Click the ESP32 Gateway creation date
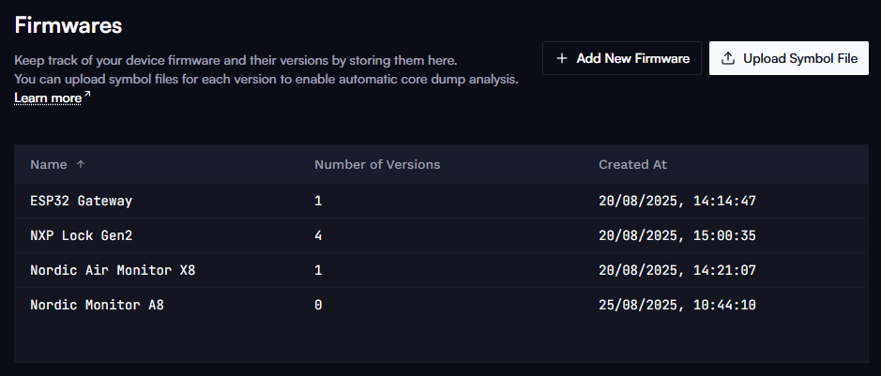881x376 pixels. tap(677, 201)
